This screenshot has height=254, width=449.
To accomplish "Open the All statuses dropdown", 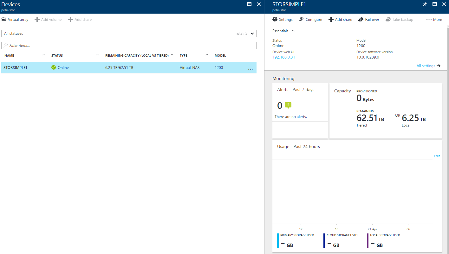I will pyautogui.click(x=129, y=33).
